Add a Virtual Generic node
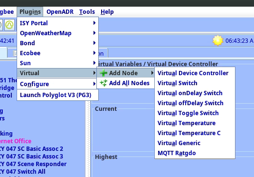Image resolution: width=254 pixels, height=177 pixels. (x=195, y=143)
